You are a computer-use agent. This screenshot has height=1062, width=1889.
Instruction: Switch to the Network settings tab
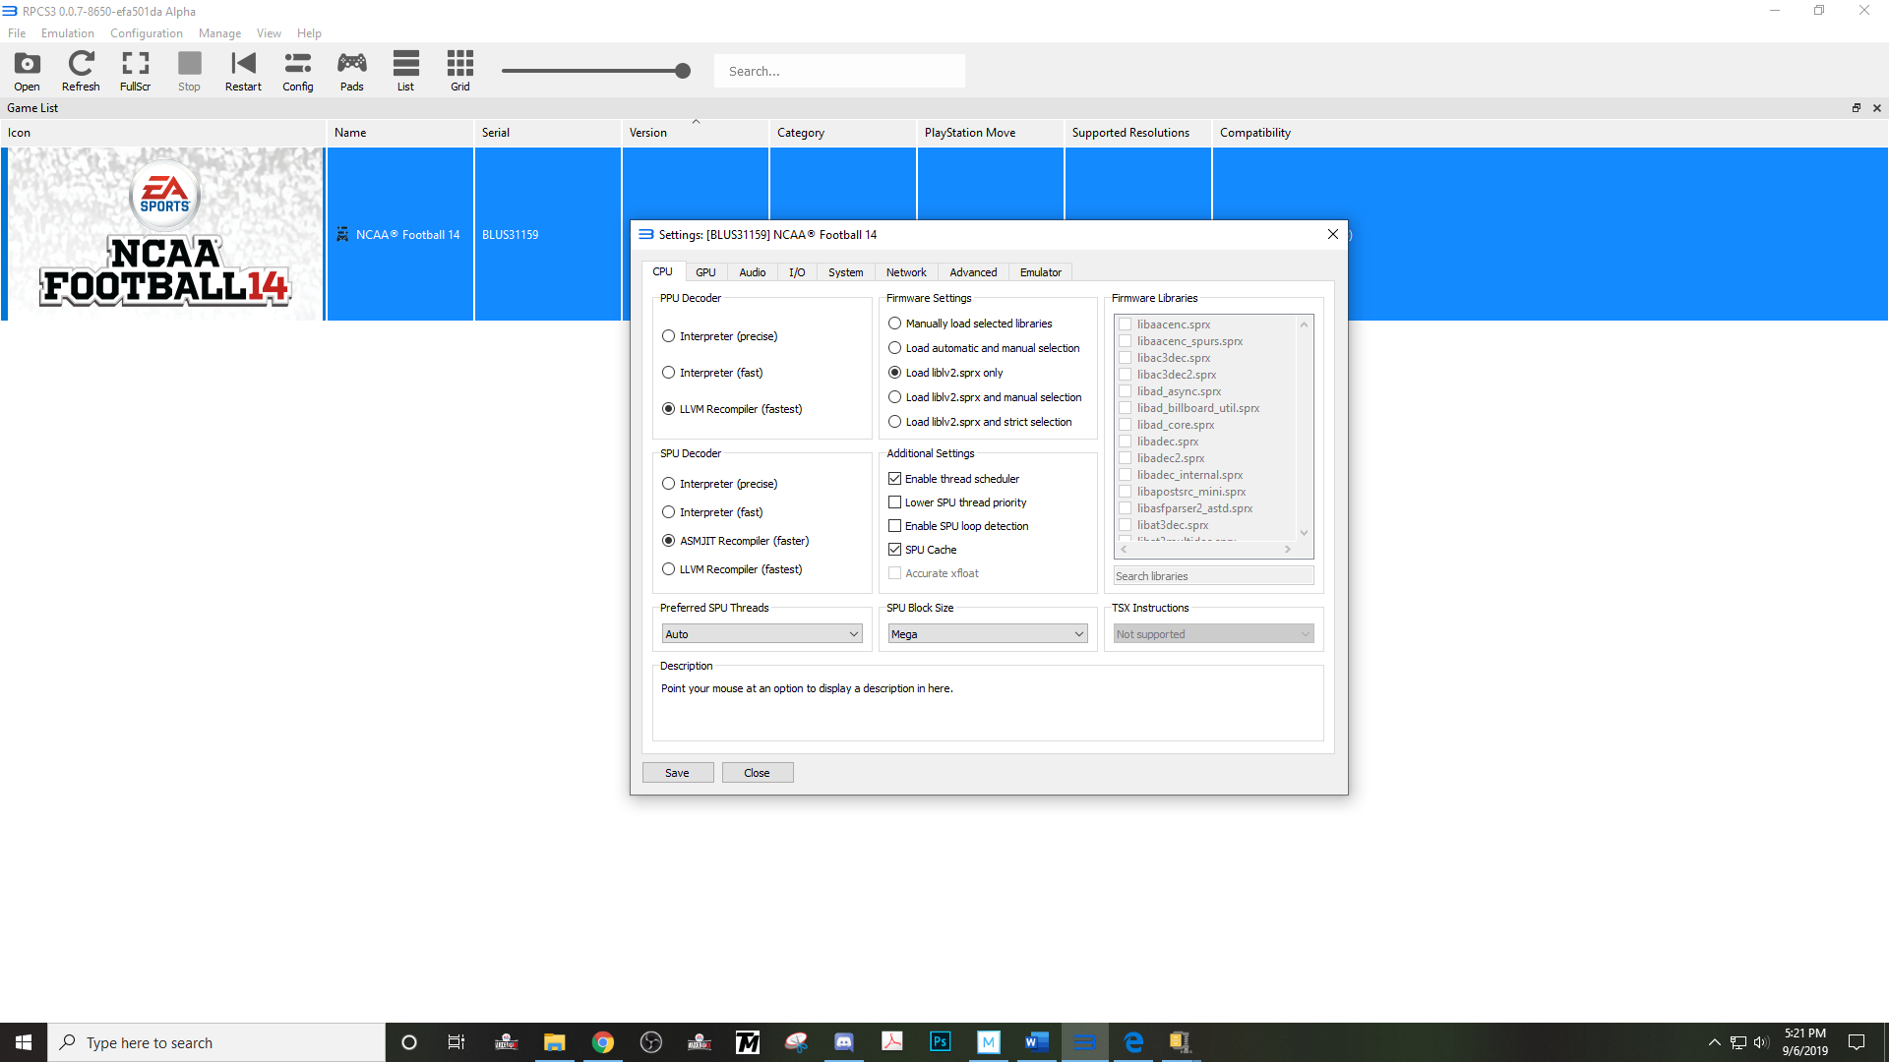(906, 272)
